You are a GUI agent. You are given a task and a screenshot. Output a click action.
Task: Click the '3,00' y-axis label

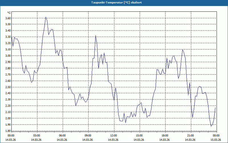tap(8, 55)
